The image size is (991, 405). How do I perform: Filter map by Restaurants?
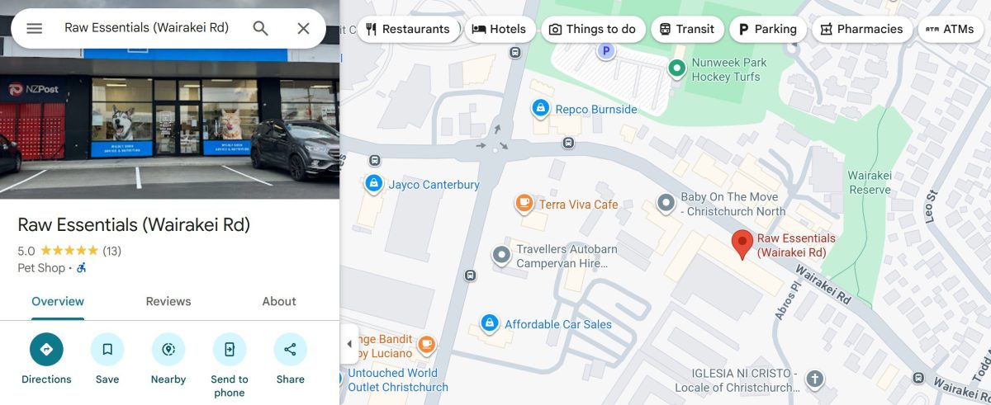pyautogui.click(x=408, y=29)
